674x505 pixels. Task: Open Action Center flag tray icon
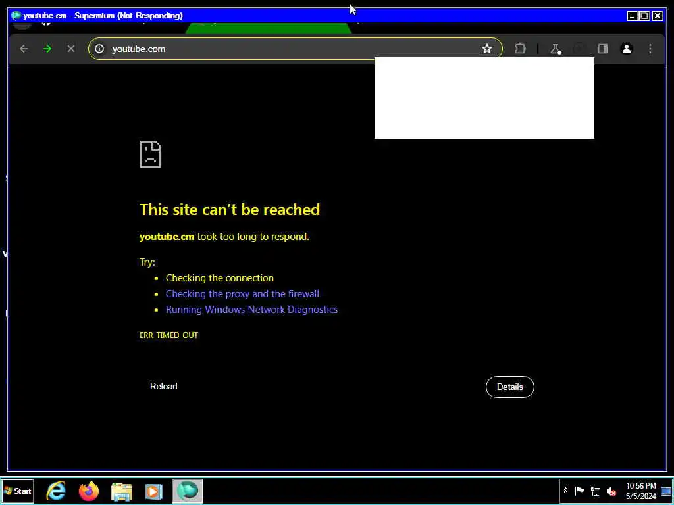point(579,491)
